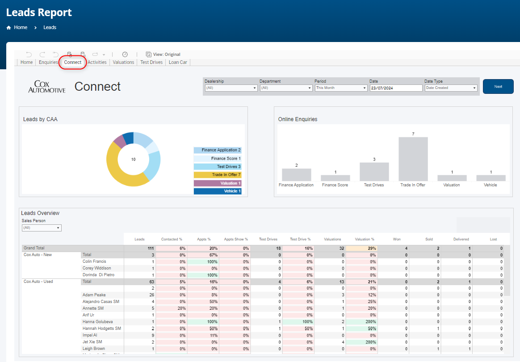Click the Cox Auto - New group label

[x=38, y=255]
